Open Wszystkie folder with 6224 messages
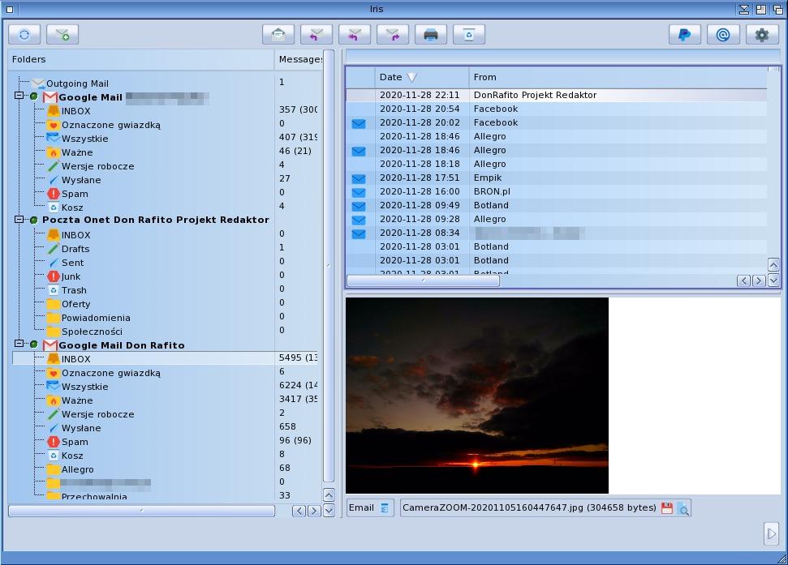This screenshot has width=788, height=565. click(x=84, y=387)
